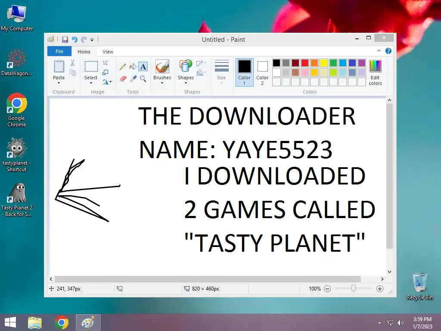Click the Chrome taskbar button

tap(61, 322)
